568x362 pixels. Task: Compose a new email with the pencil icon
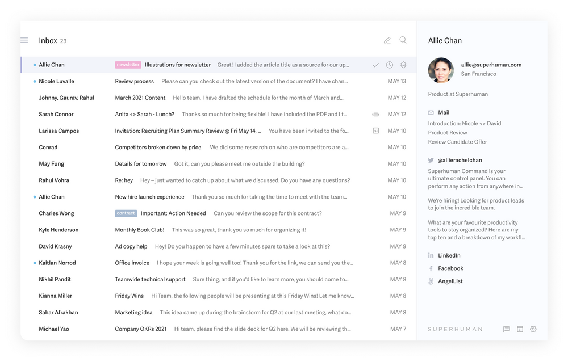click(387, 40)
